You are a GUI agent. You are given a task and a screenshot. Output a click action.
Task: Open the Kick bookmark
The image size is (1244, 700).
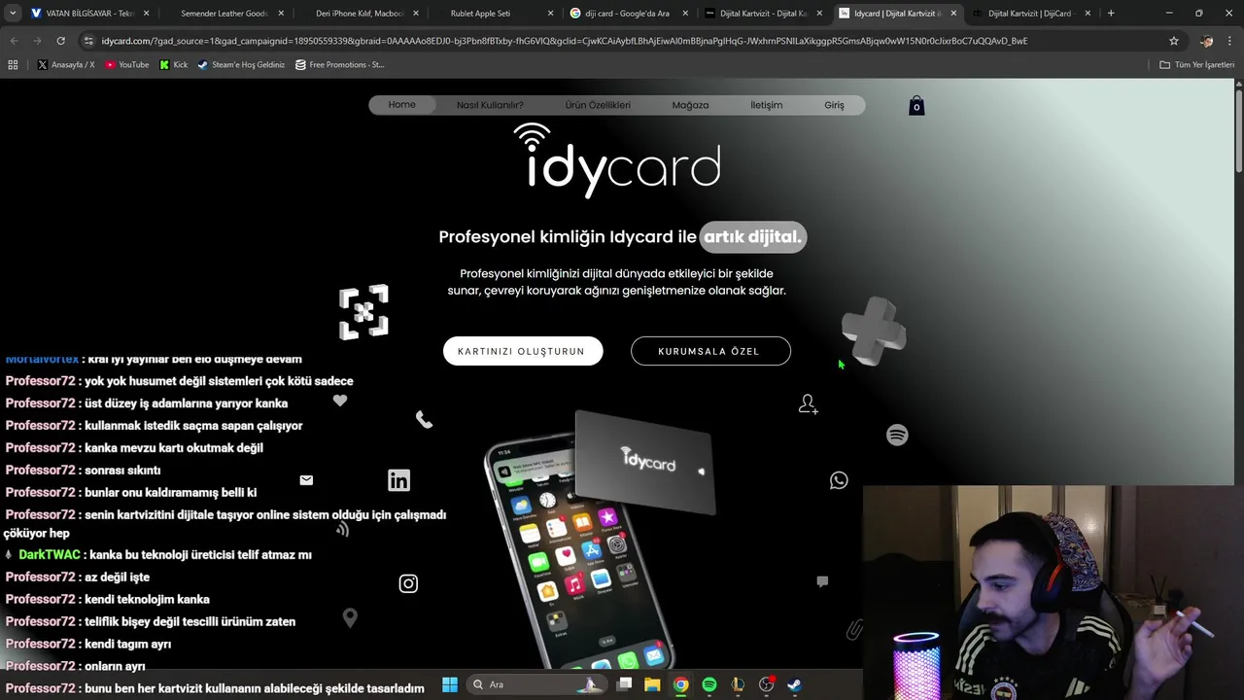click(174, 64)
